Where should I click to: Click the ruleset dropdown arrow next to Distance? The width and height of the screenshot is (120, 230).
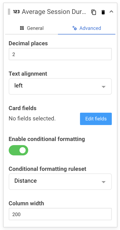click(x=104, y=182)
